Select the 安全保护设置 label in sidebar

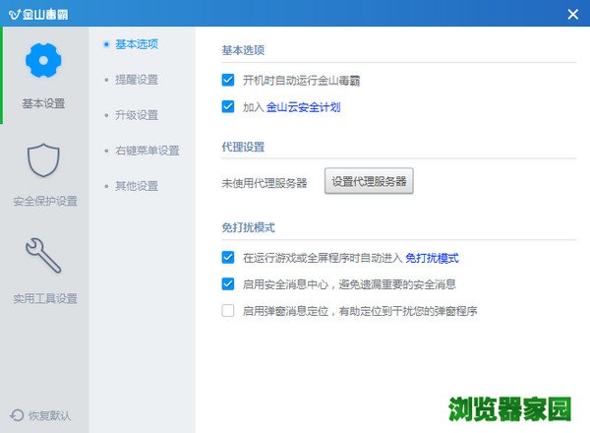tap(45, 201)
